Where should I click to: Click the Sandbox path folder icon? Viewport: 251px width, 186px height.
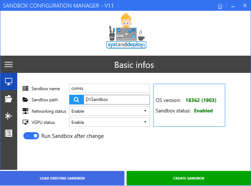[25, 99]
